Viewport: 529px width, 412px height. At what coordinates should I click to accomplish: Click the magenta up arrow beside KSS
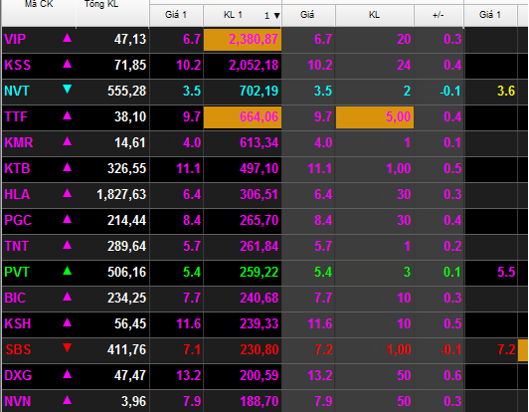click(68, 64)
